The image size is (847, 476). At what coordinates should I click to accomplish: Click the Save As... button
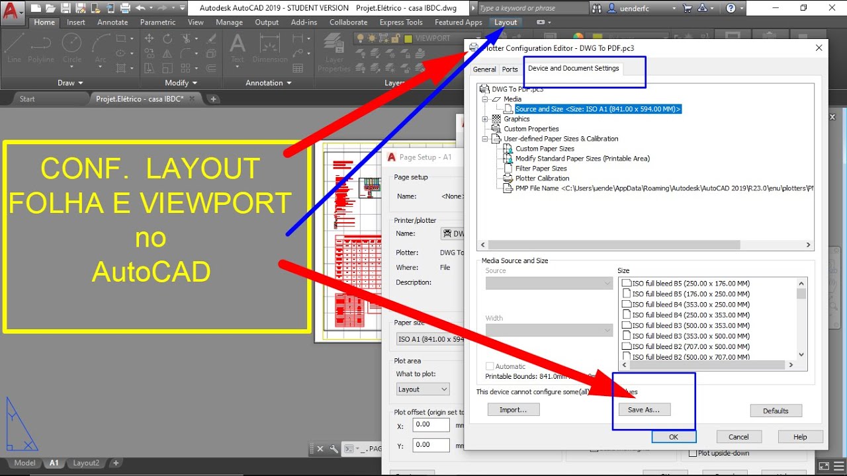(x=644, y=410)
